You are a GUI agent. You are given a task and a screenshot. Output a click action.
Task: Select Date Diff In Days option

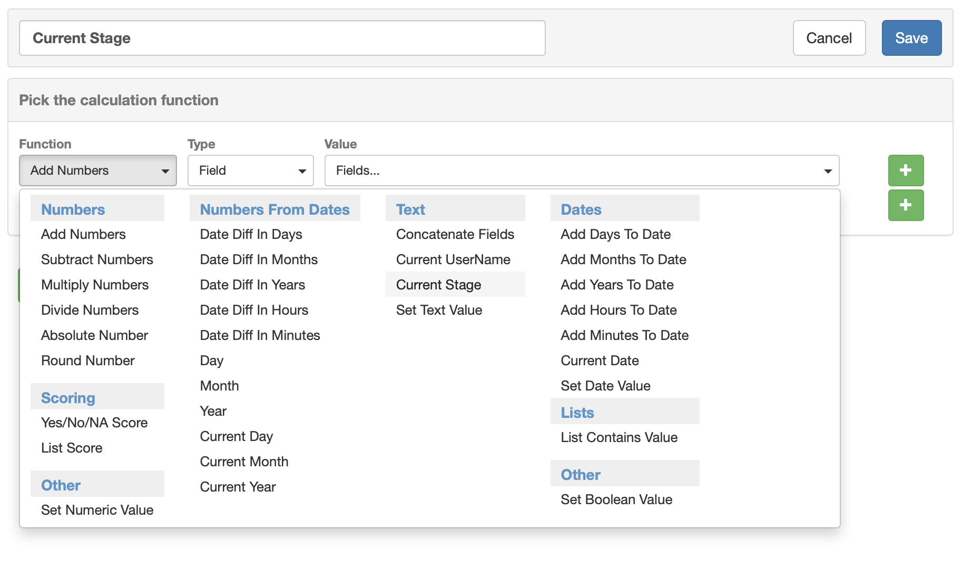251,234
